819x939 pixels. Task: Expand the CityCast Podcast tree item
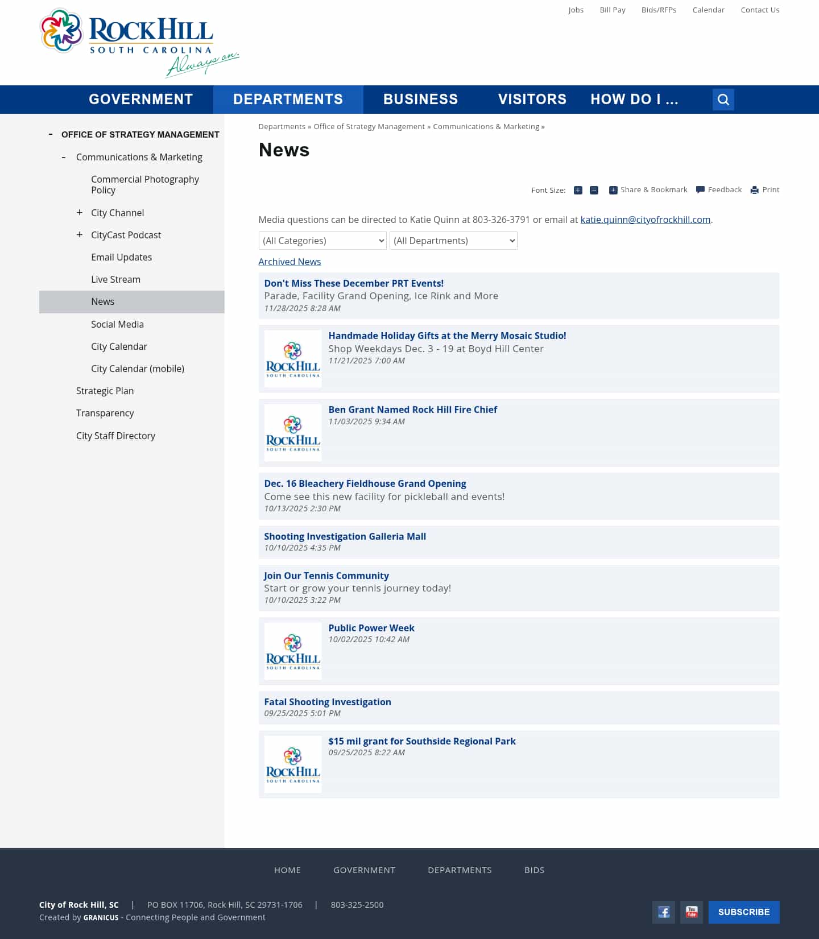(x=80, y=234)
